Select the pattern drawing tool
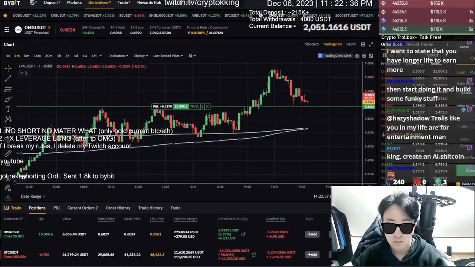The height and width of the screenshot is (267, 475). [x=8, y=119]
